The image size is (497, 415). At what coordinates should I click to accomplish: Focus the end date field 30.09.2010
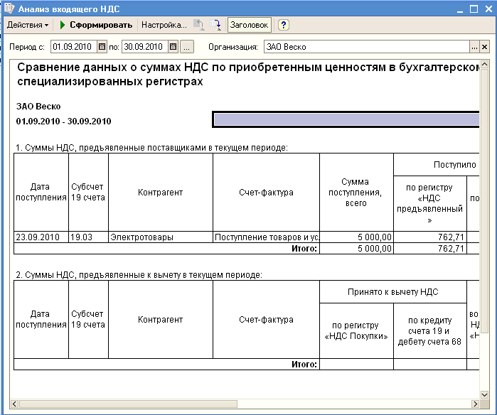(x=145, y=47)
